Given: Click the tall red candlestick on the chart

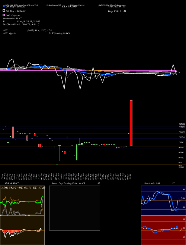Looking at the screenshot, I should tap(131, 123).
